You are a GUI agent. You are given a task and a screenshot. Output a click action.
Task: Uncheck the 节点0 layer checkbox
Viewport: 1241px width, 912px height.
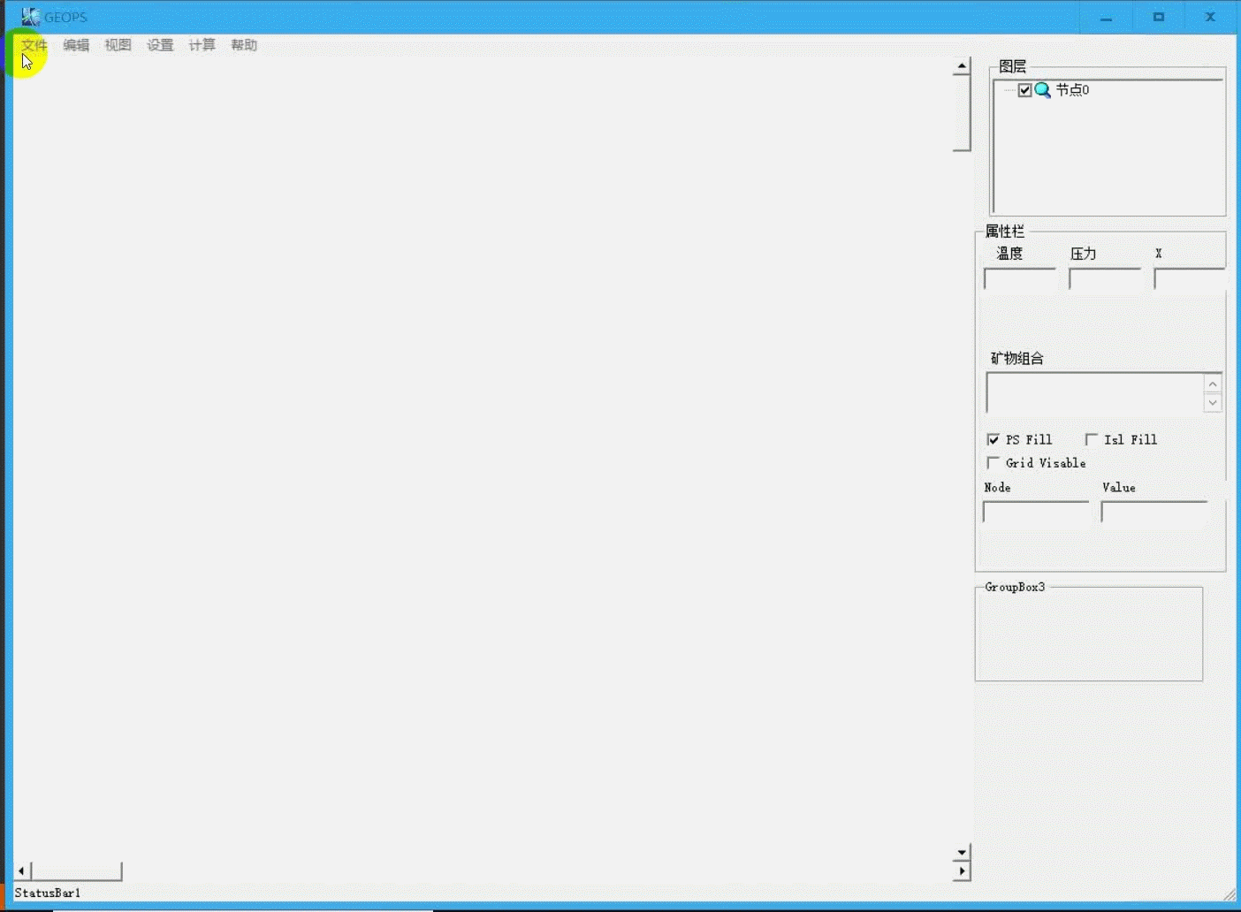click(1024, 90)
